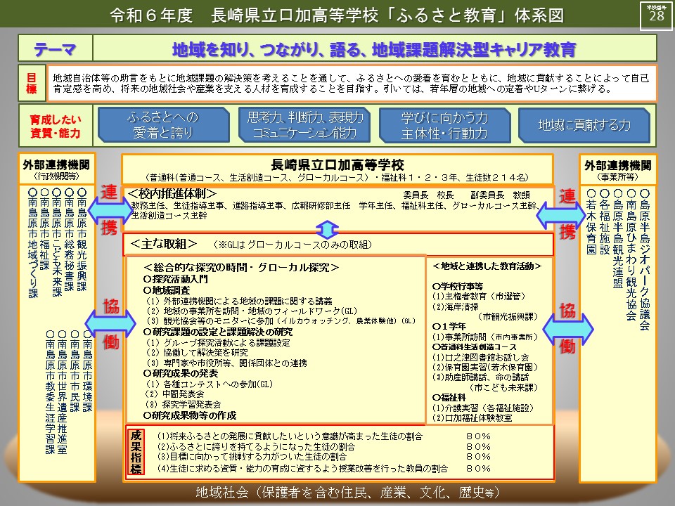Click the vertical text 島原半島ジオパーク協議会
675x506 pixels.
coord(645,260)
